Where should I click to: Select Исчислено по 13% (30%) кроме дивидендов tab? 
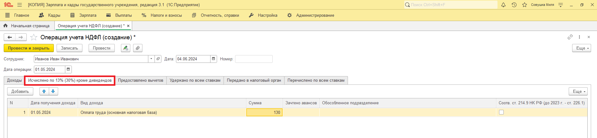[x=70, y=80]
